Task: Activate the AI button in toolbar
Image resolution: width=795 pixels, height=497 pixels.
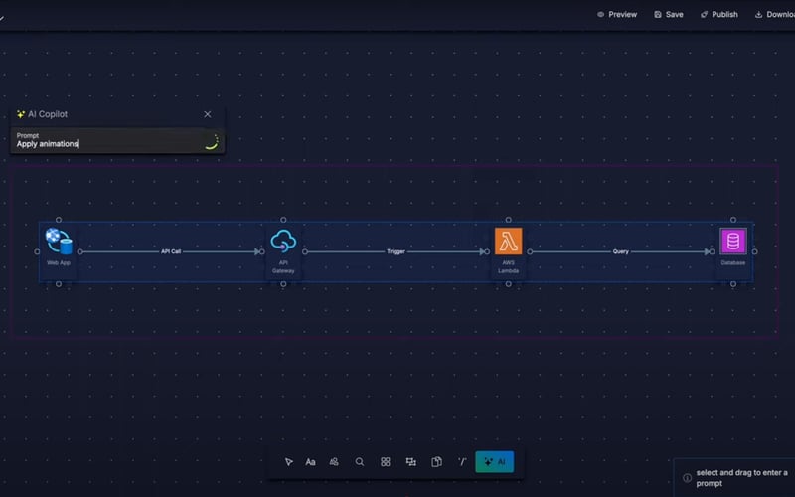Action: tap(494, 462)
